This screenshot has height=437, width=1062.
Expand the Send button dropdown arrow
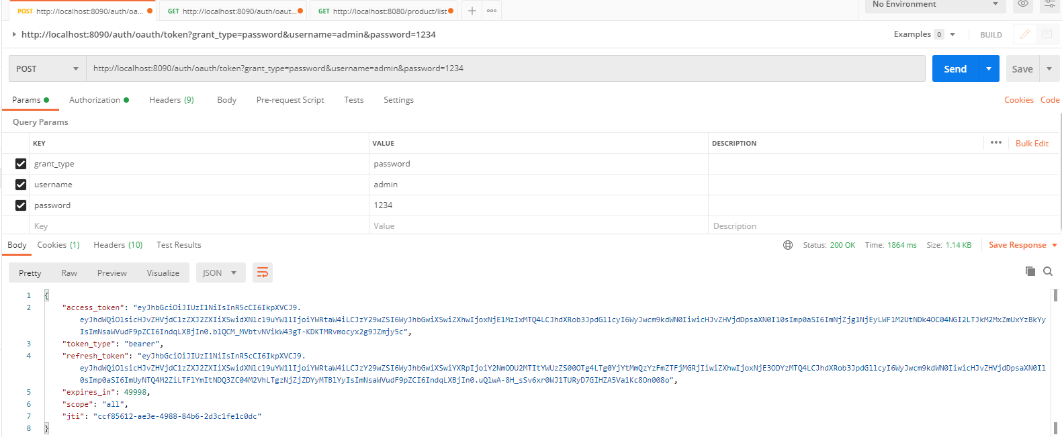pos(989,68)
